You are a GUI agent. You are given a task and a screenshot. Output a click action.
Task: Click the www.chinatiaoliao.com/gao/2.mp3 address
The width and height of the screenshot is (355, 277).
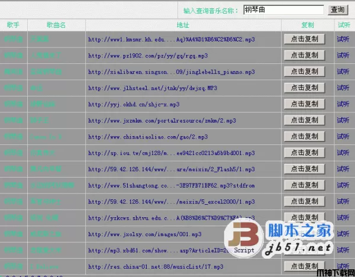(148, 137)
